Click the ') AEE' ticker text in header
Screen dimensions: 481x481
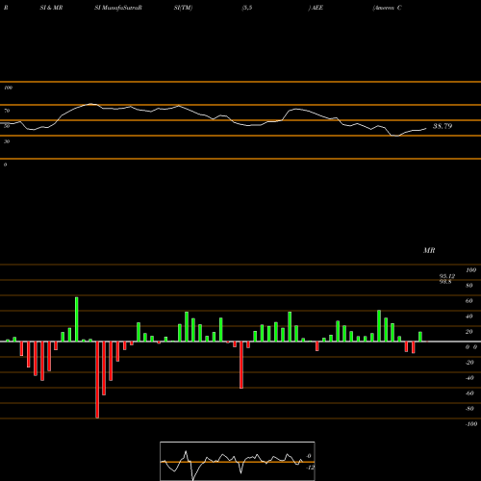pyautogui.click(x=316, y=8)
